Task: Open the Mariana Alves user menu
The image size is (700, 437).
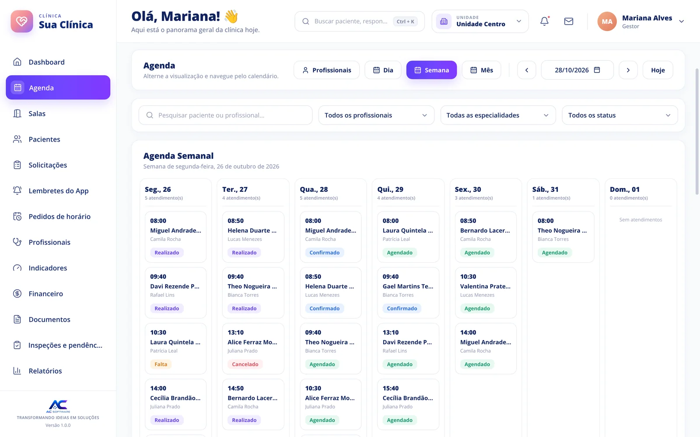Action: coord(641,21)
